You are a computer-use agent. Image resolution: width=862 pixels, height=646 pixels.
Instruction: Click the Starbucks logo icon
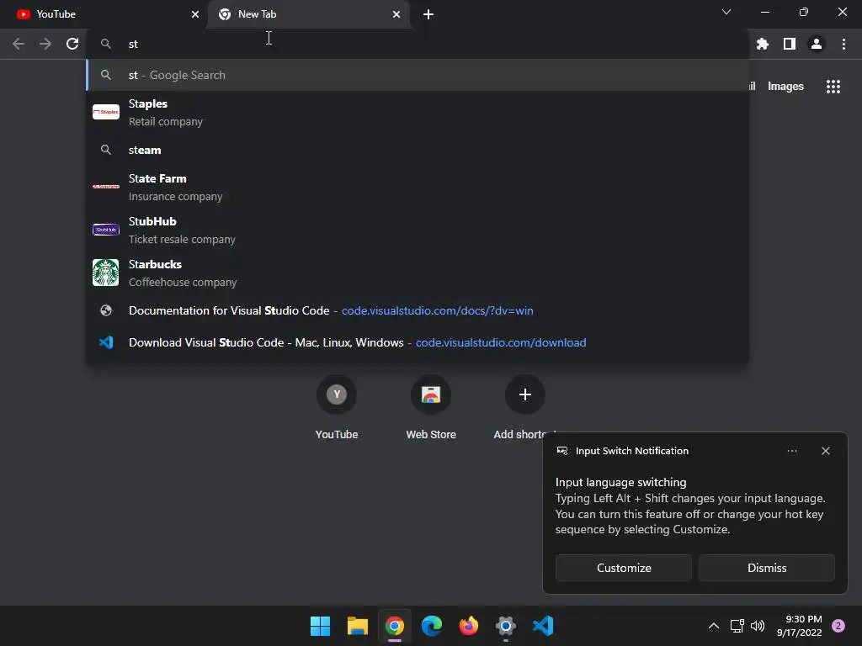105,273
